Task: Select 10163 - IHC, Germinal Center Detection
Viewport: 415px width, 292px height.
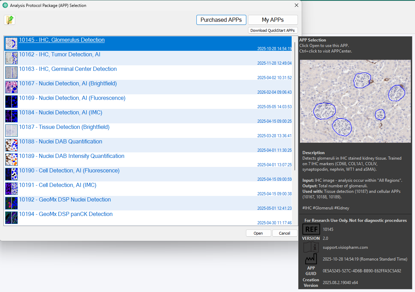Action: click(x=68, y=69)
